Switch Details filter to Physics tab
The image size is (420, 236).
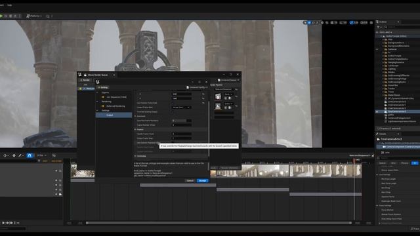coord(404,163)
